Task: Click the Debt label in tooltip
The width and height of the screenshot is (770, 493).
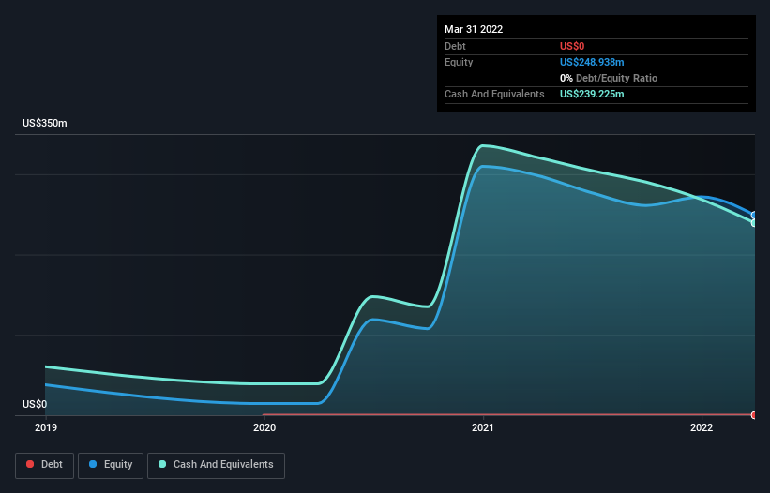Action: coord(455,46)
